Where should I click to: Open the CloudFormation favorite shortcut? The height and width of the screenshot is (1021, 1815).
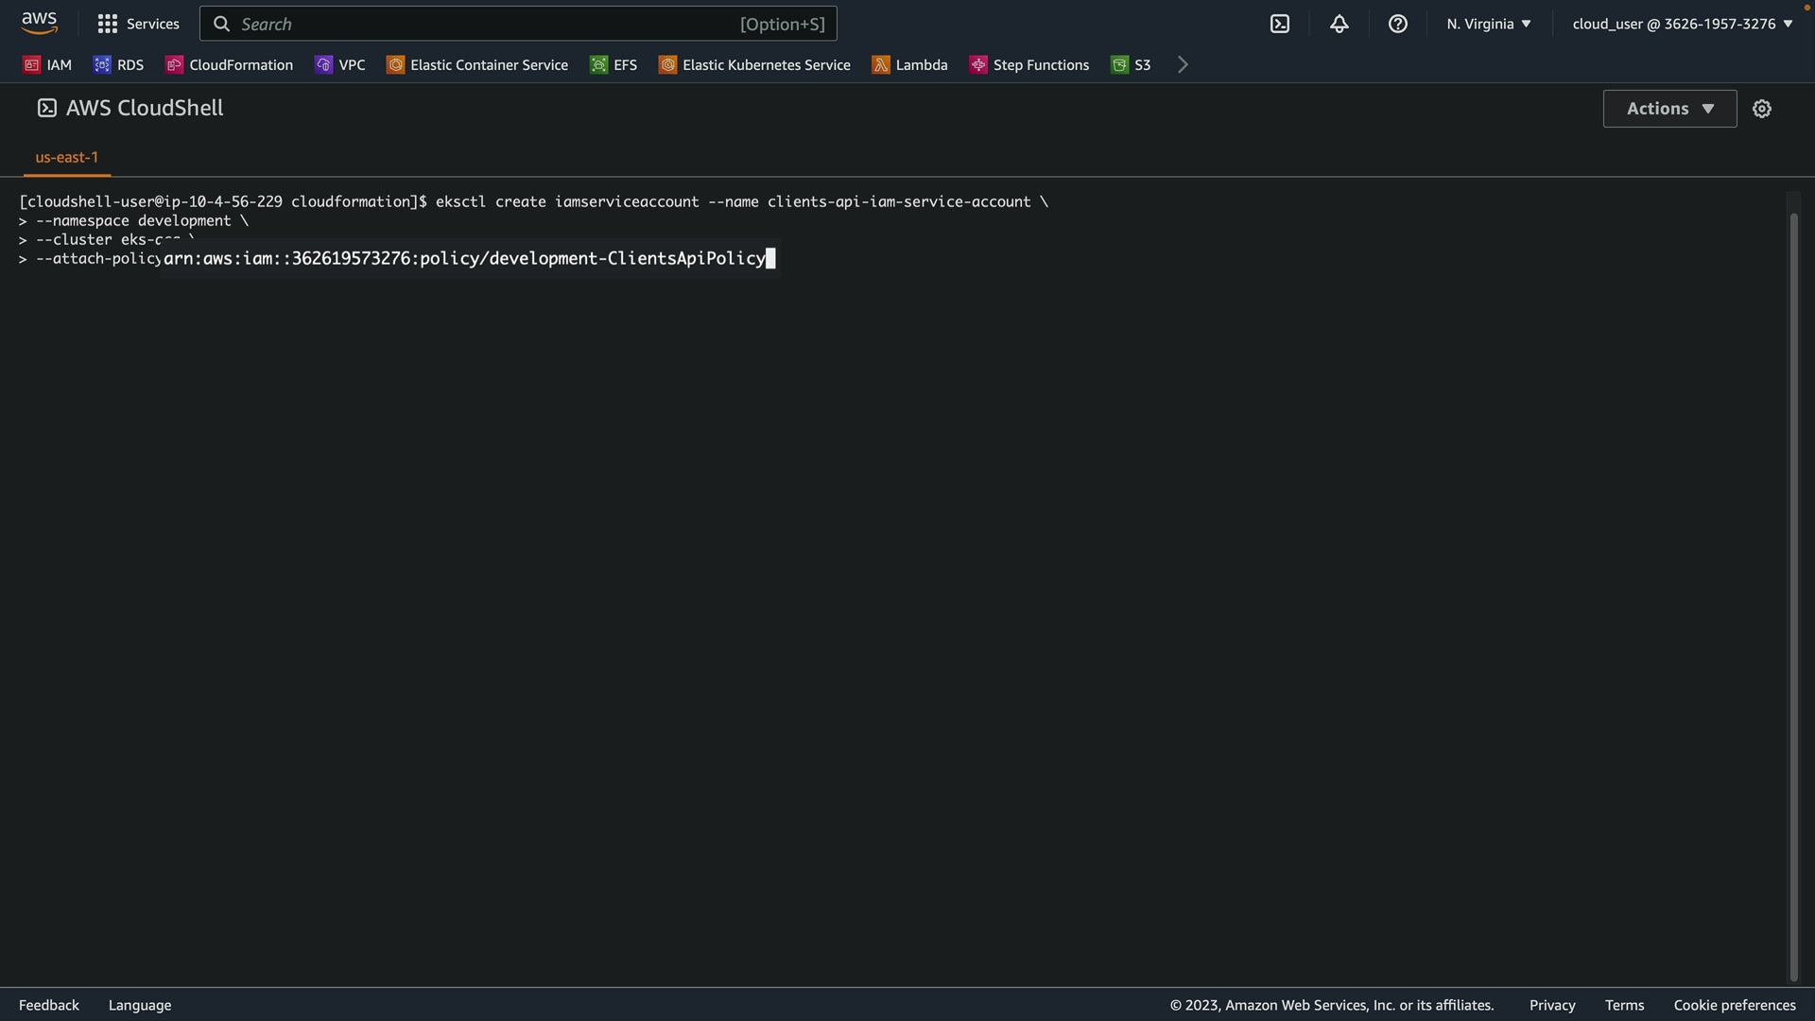click(229, 64)
